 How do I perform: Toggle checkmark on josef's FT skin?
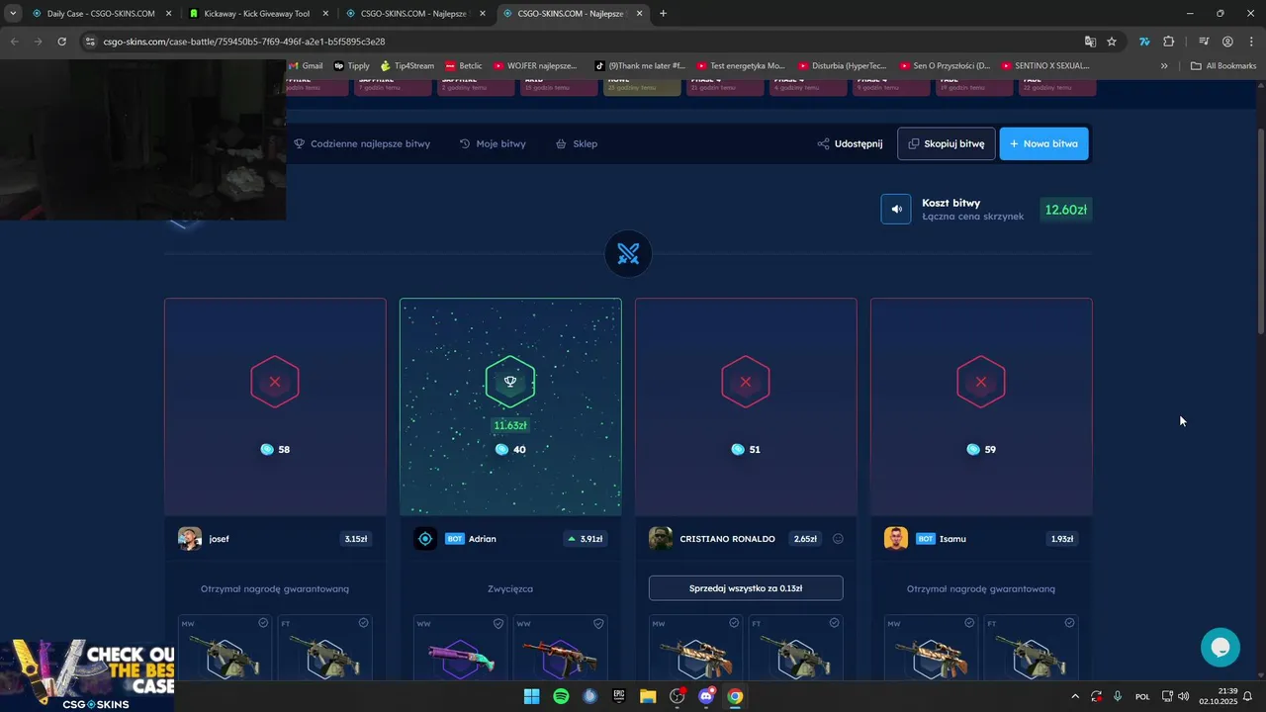point(363,623)
